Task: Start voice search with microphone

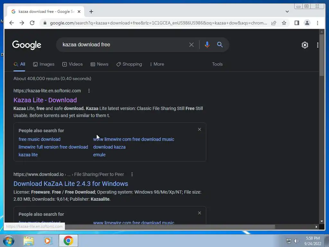Action: click(207, 44)
